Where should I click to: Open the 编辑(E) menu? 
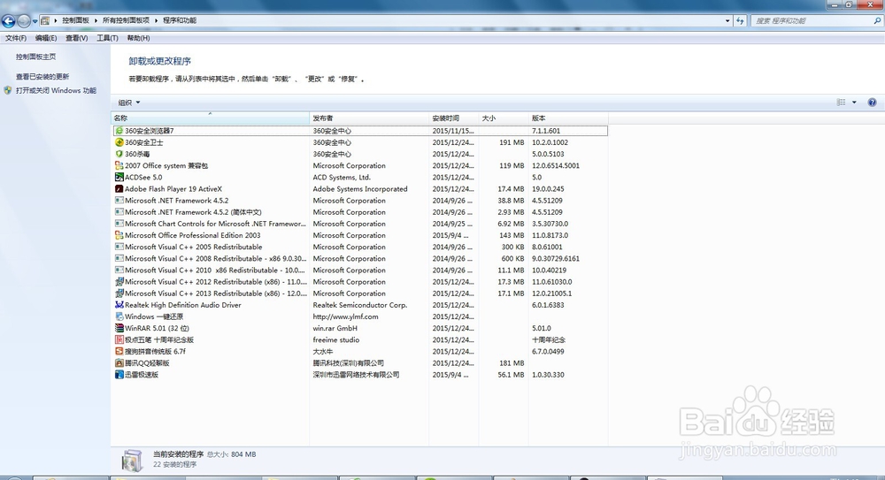(x=46, y=38)
